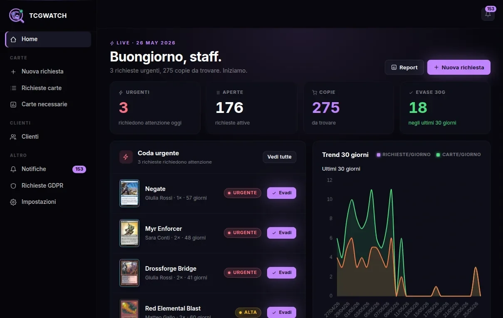Image resolution: width=503 pixels, height=318 pixels.
Task: Open the notification bell in the top bar
Action: [488, 14]
